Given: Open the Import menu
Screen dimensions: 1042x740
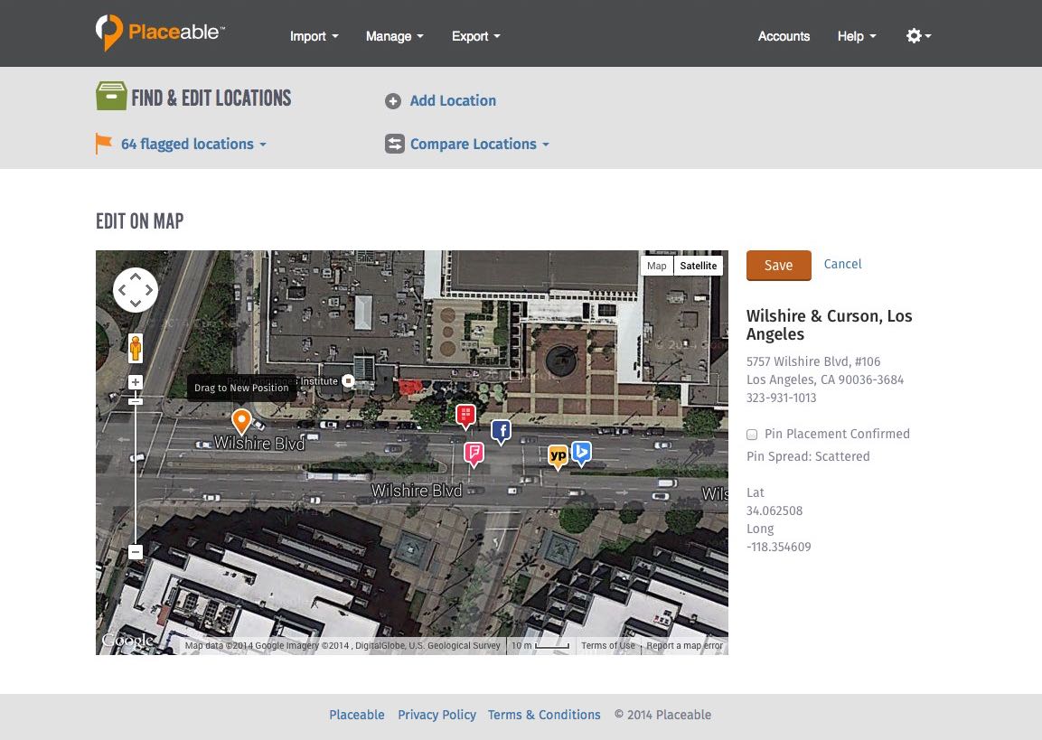Looking at the screenshot, I should pyautogui.click(x=314, y=36).
